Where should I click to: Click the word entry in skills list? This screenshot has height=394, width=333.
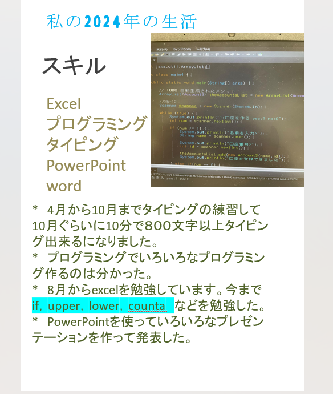tap(64, 186)
